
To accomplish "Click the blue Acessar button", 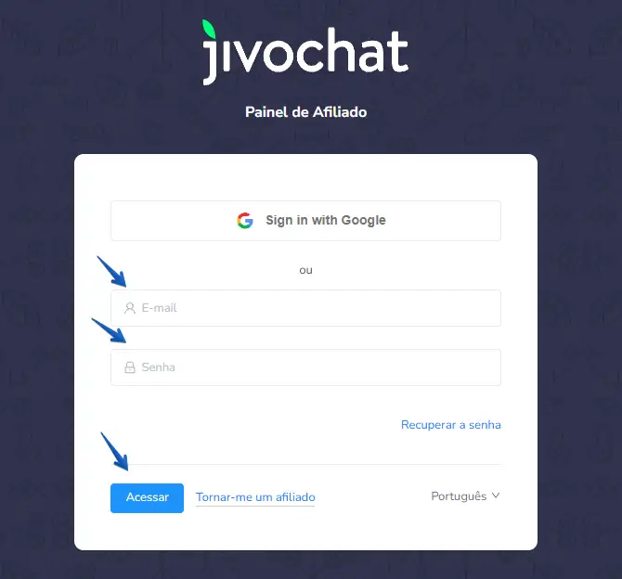I will click(x=147, y=497).
